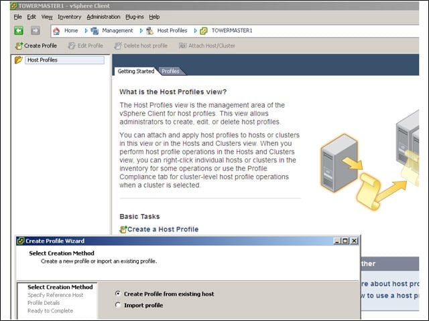This screenshot has height=321, width=429.
Task: Maximize the Create Profile Wizard window
Action: (345, 241)
